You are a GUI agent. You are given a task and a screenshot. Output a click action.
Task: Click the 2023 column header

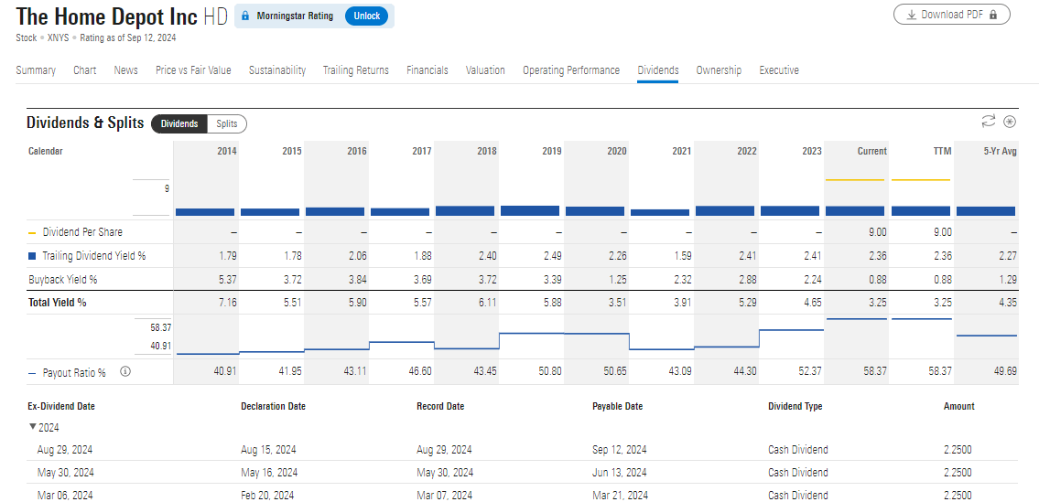[811, 151]
